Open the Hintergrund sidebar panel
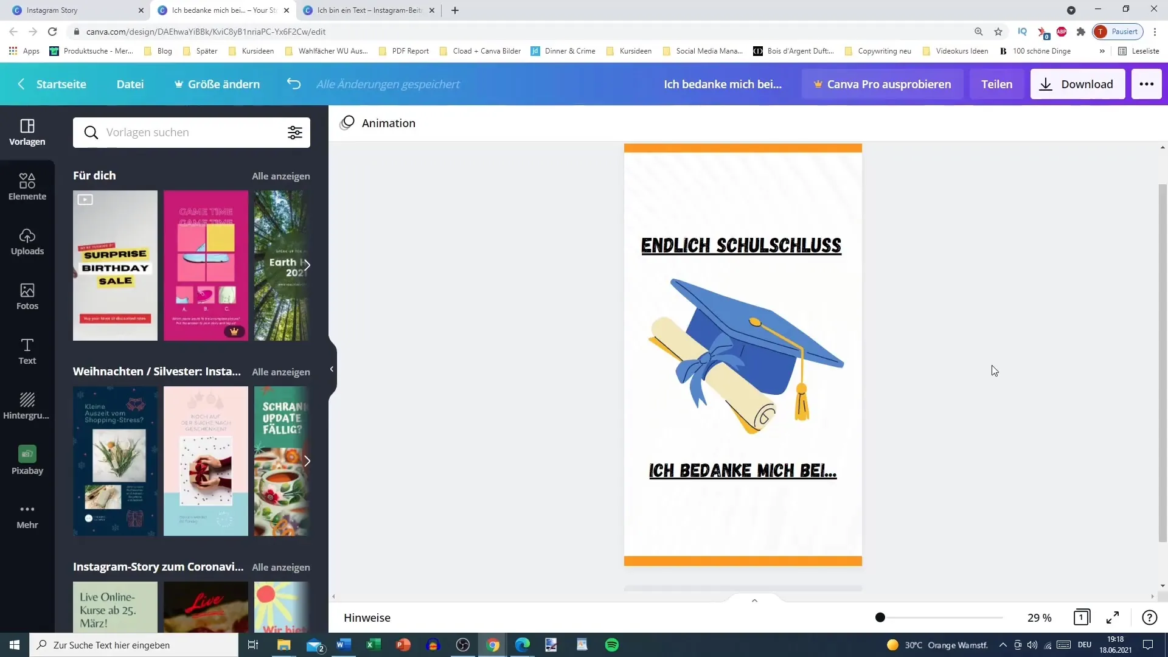The height and width of the screenshot is (657, 1168). click(27, 406)
